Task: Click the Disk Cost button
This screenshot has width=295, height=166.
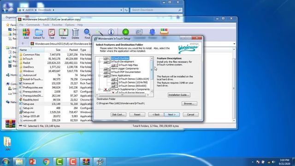Action: [x=118, y=114]
